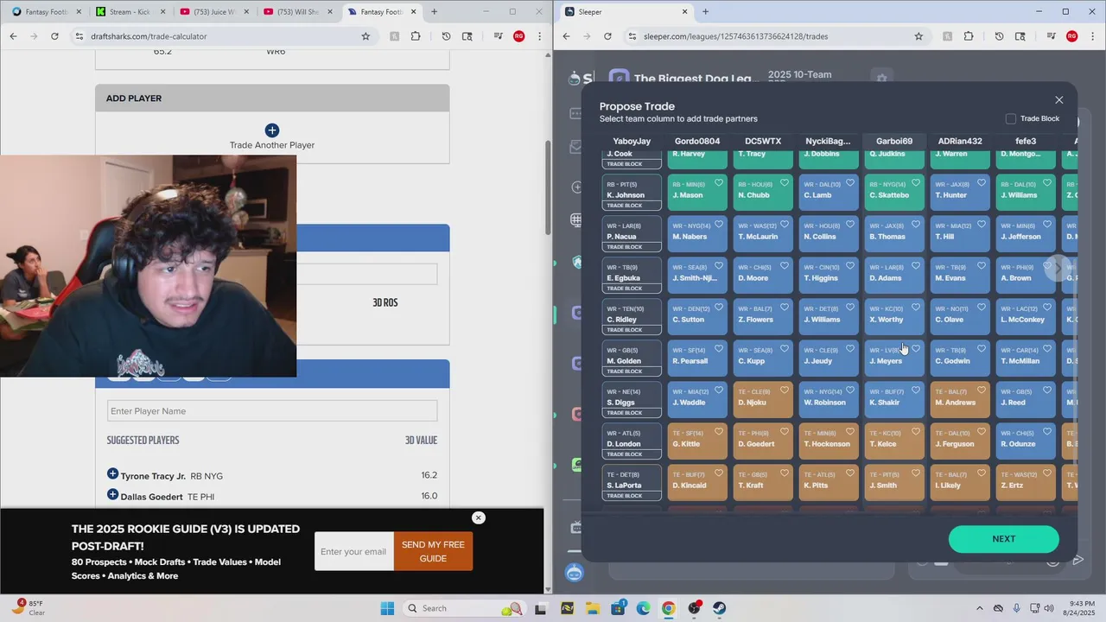Select fefe3 team column header
The height and width of the screenshot is (622, 1106).
click(x=1026, y=141)
